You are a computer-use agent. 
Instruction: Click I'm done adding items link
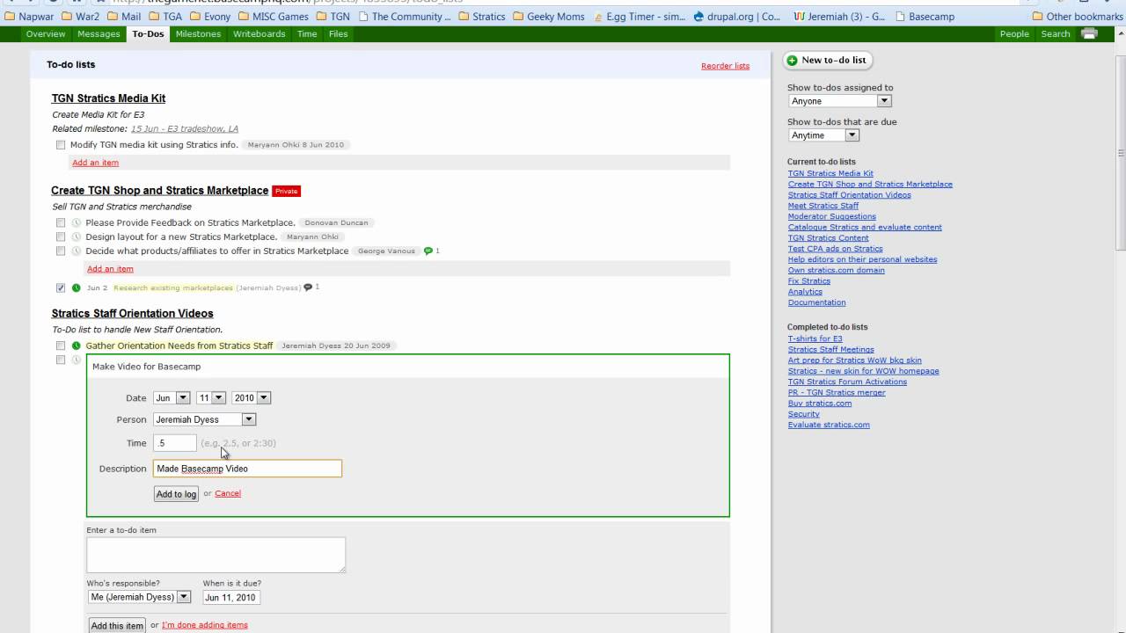205,625
